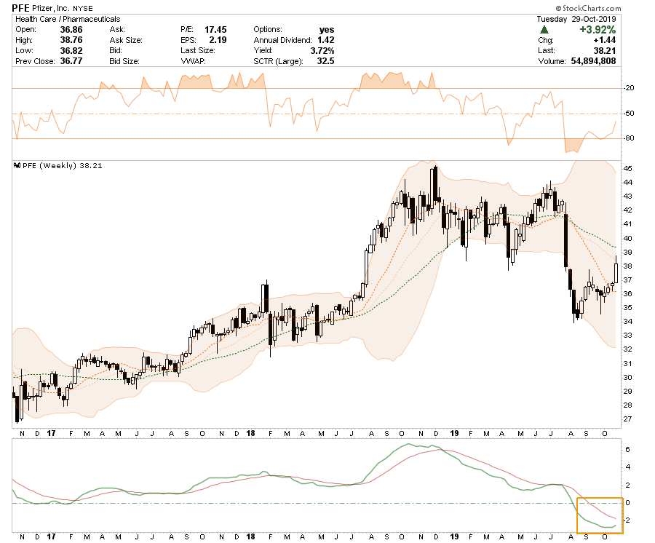Click the 0 level on the bottom indicator axis
This screenshot has height=543, width=655.
(x=627, y=502)
